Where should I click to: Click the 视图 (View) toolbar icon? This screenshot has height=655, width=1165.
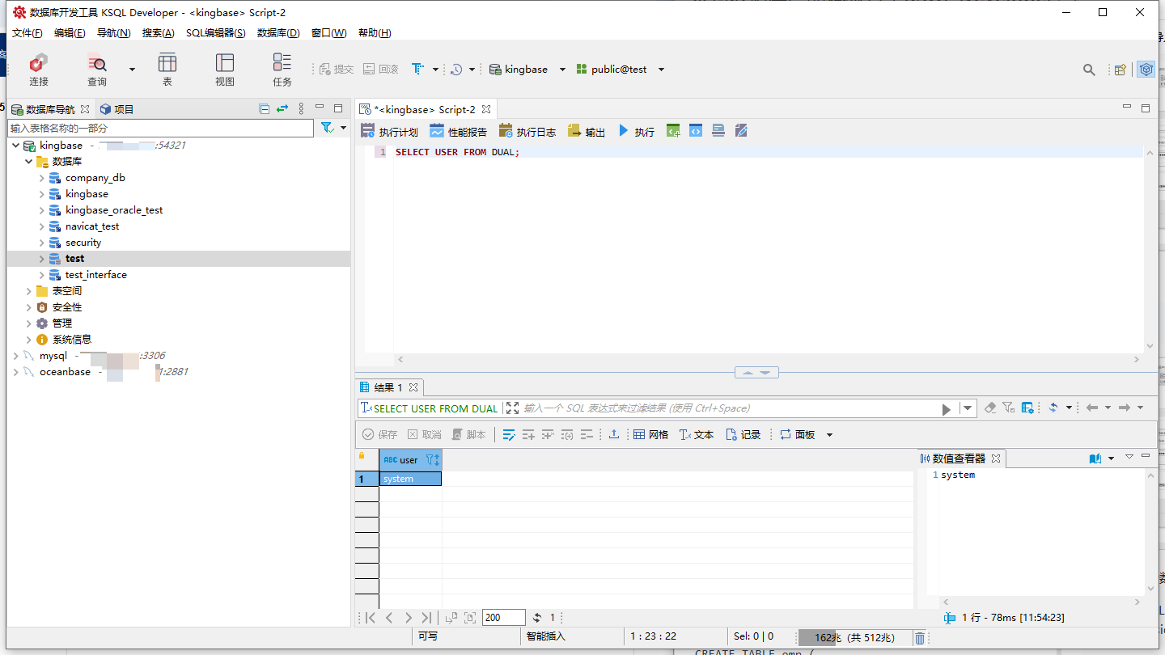click(225, 70)
